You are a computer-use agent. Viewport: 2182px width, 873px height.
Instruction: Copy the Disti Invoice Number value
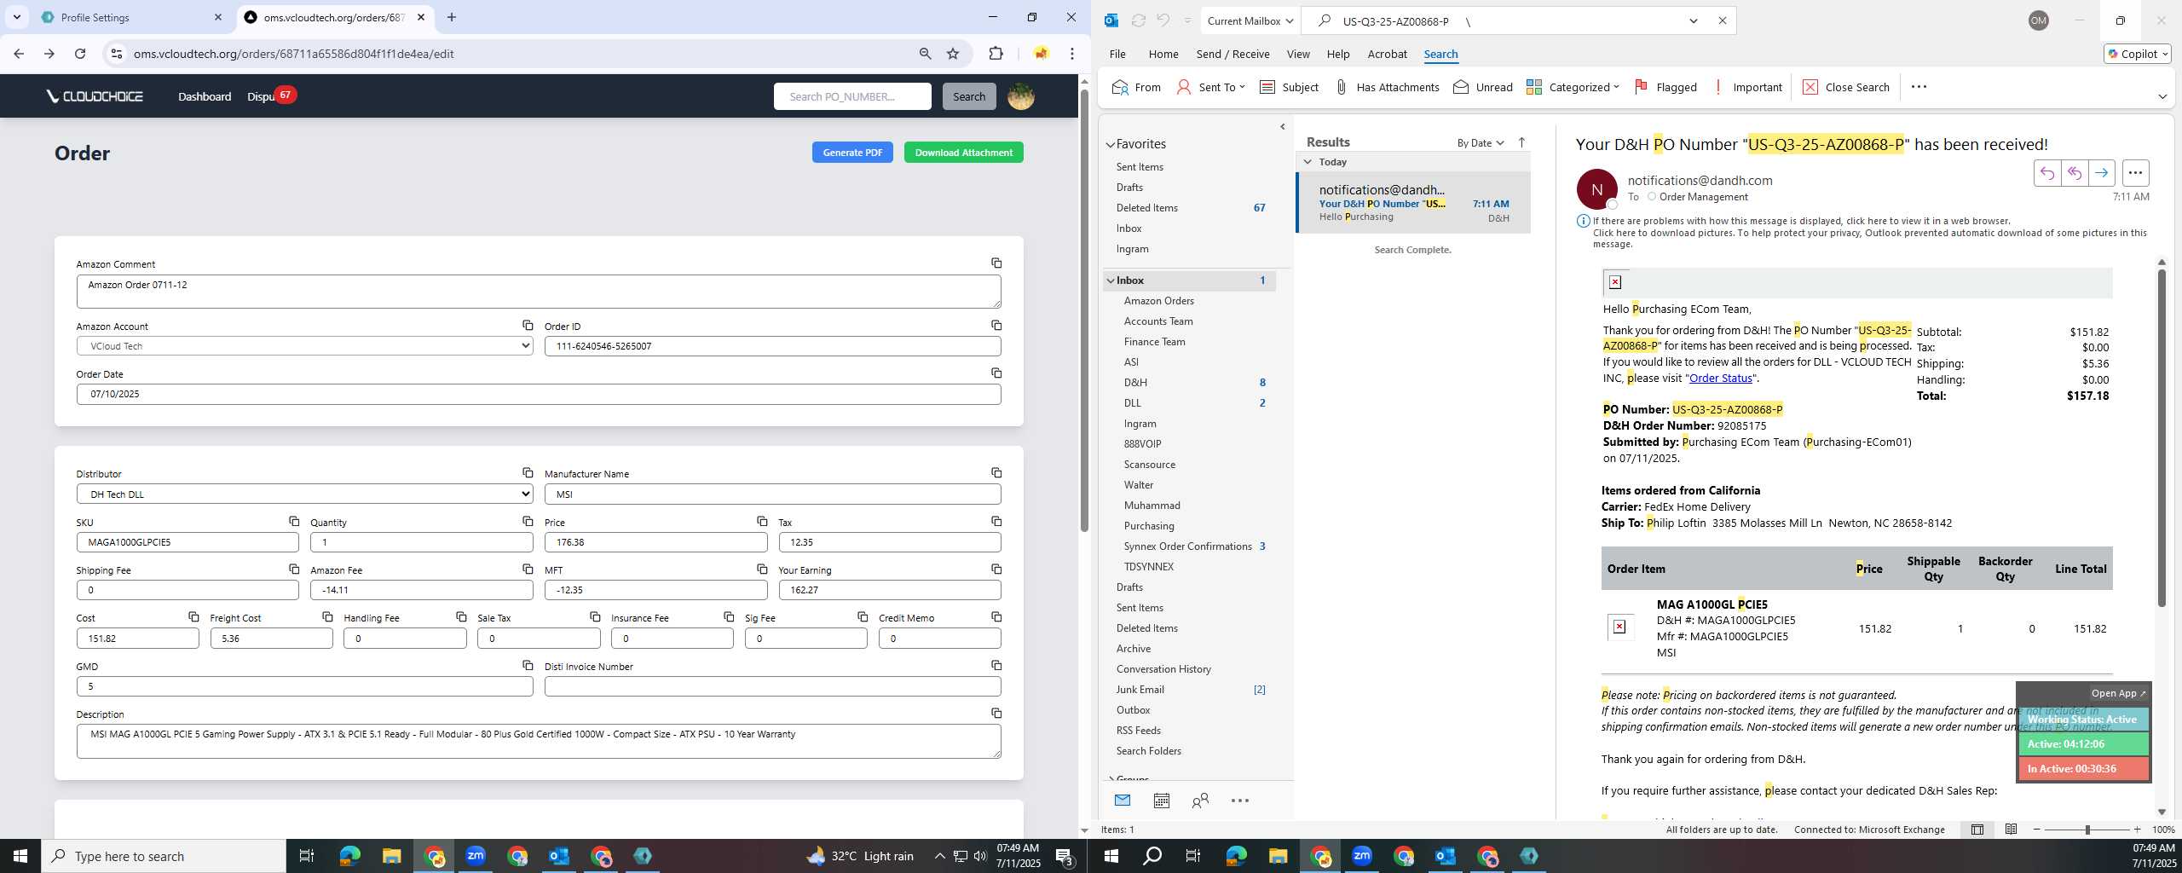click(x=996, y=665)
